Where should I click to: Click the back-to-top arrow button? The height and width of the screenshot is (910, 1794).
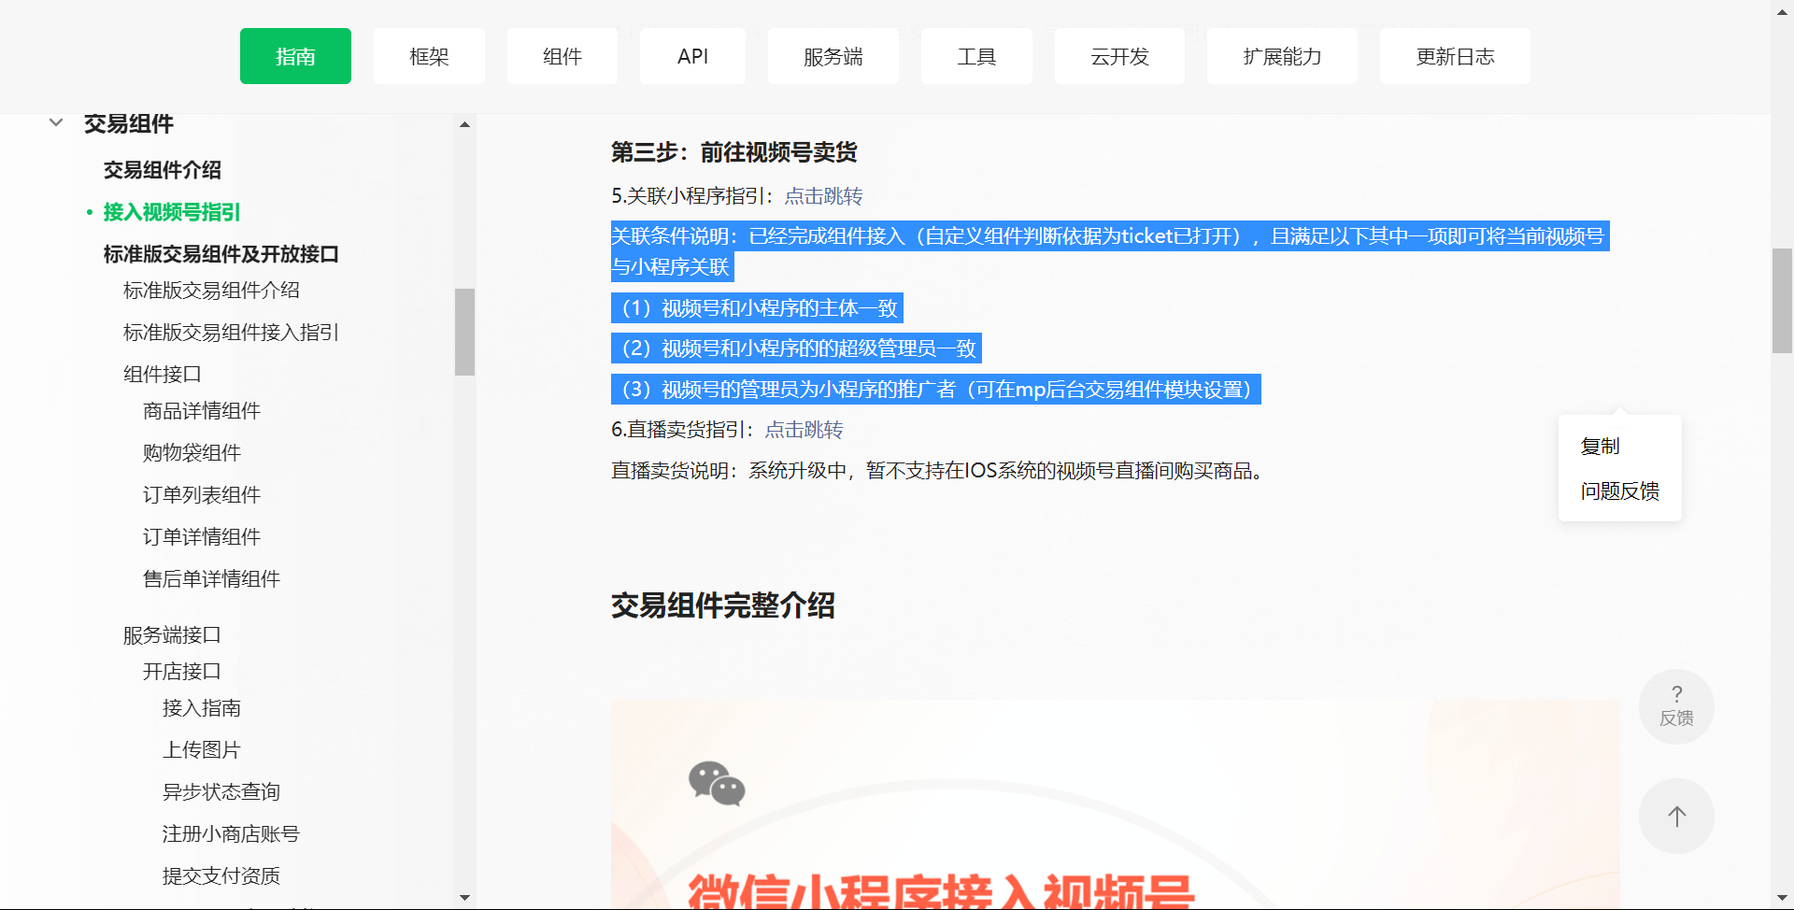(x=1676, y=816)
